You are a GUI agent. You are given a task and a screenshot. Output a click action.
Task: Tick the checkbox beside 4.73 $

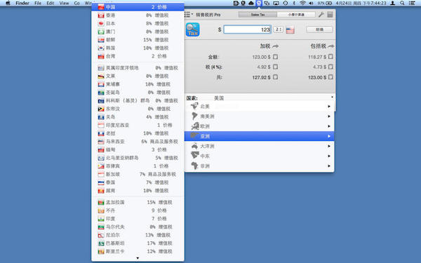point(330,67)
